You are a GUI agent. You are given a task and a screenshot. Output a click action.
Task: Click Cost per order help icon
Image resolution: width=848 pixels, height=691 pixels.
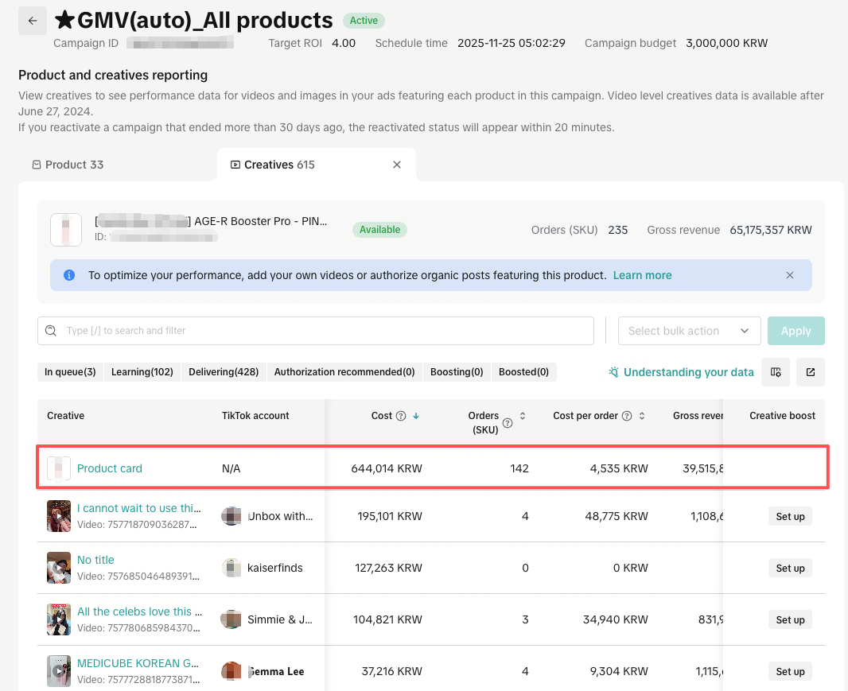pos(627,416)
